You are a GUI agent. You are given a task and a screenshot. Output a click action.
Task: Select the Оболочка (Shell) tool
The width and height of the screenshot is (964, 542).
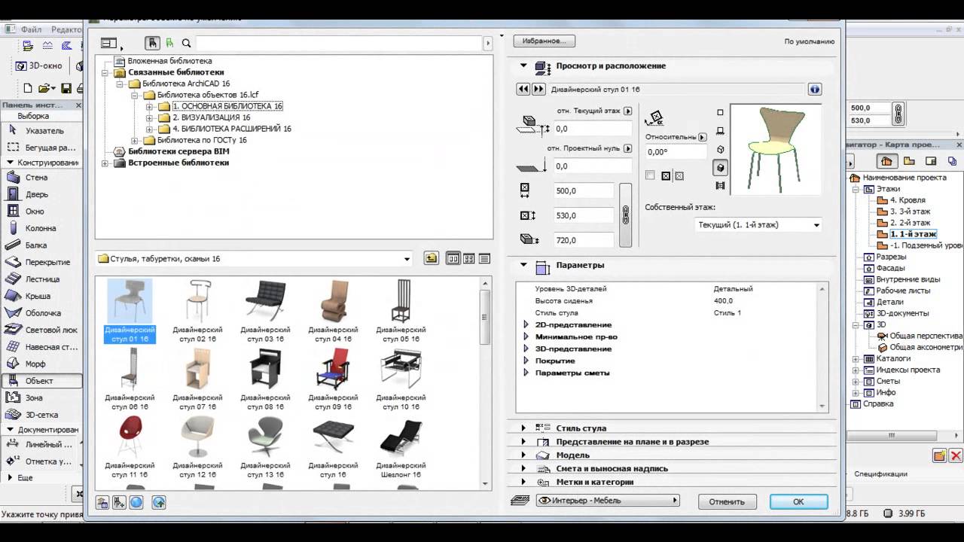click(41, 313)
